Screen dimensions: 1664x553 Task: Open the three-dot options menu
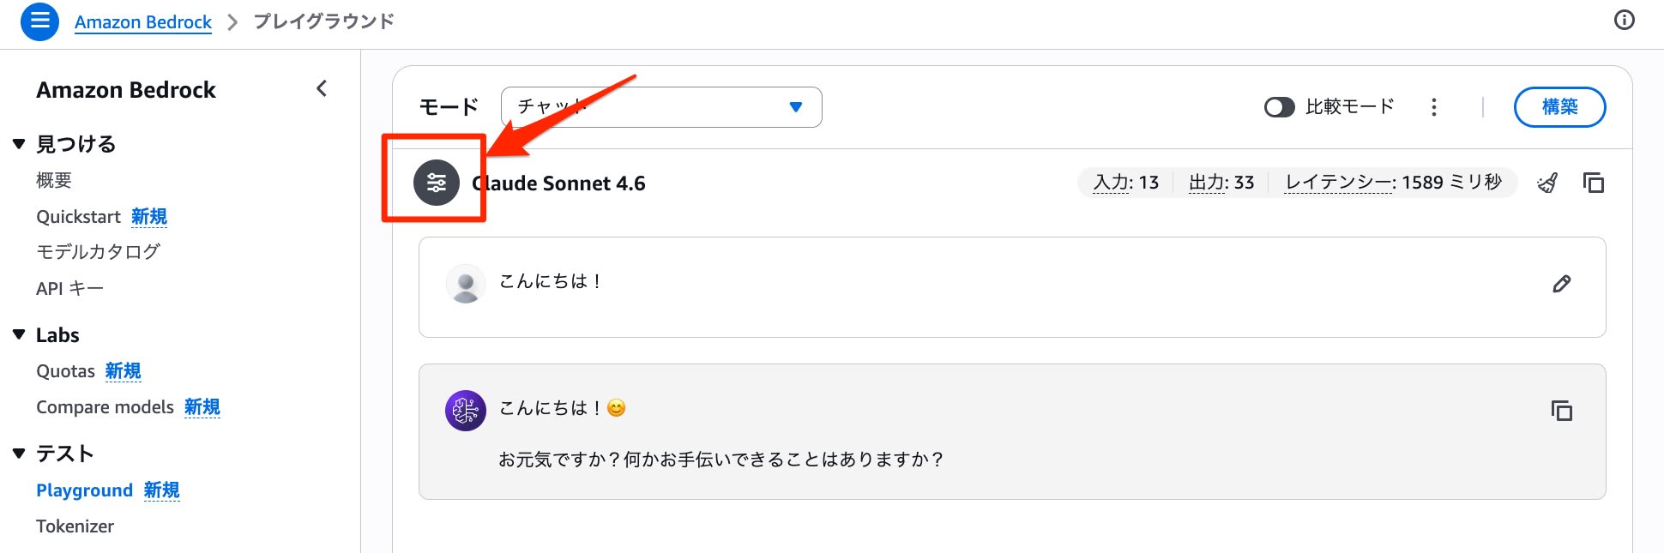click(x=1433, y=107)
